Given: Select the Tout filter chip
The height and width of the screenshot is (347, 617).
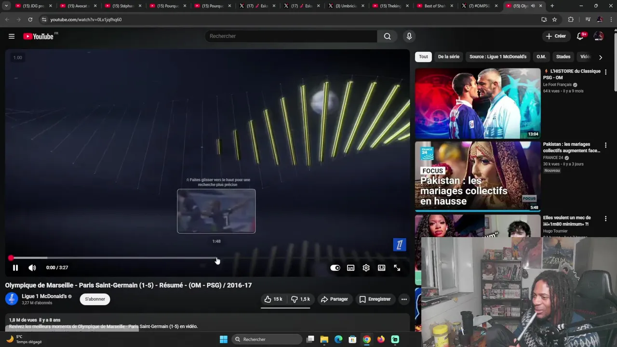Looking at the screenshot, I should (x=423, y=57).
